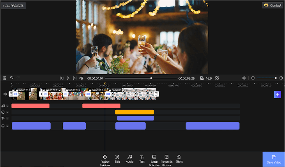Play the video preview
This screenshot has height=167, width=285.
coord(68,78)
